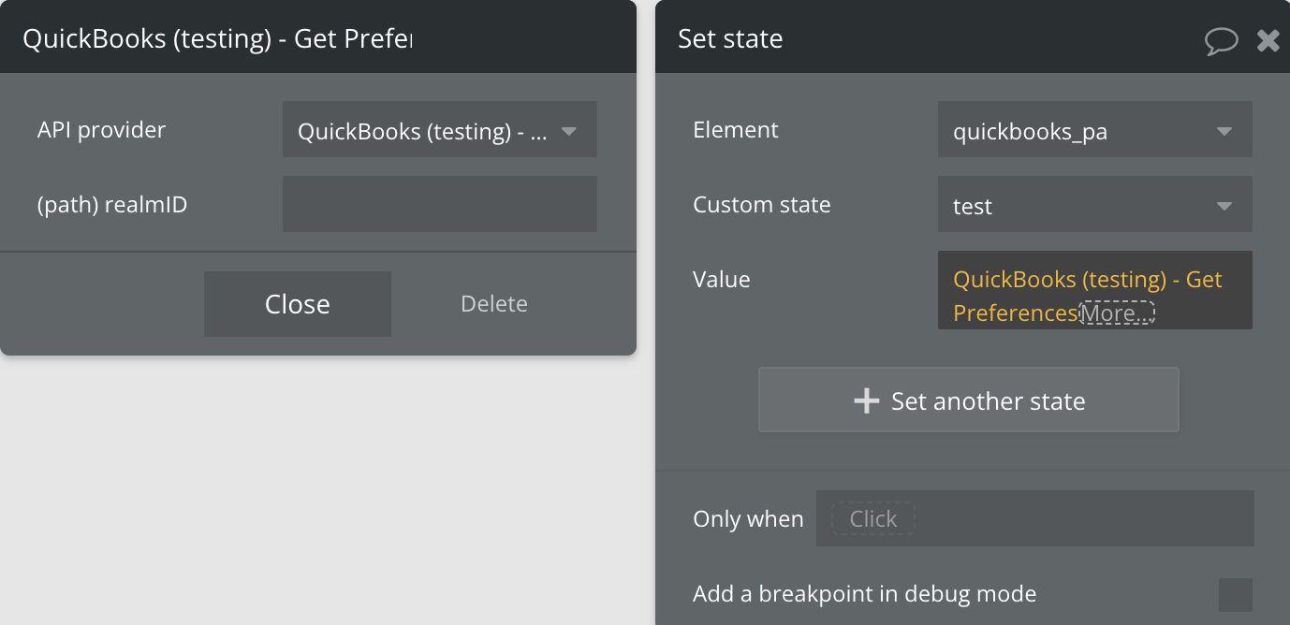This screenshot has width=1290, height=625.
Task: Click the dashed Click placeholder in Only when
Action: click(872, 519)
